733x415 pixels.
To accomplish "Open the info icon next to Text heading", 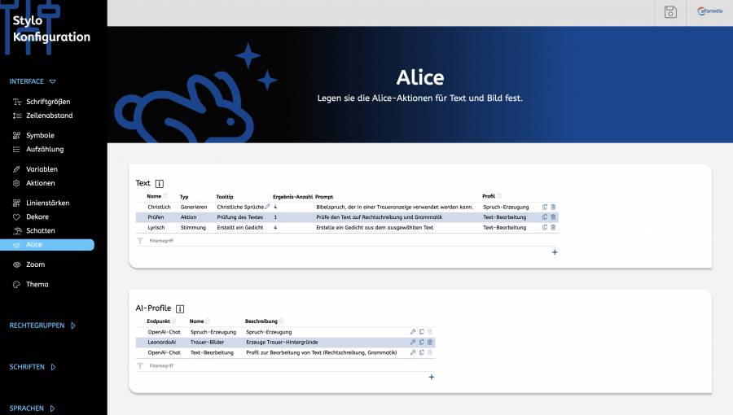I will [x=159, y=184].
